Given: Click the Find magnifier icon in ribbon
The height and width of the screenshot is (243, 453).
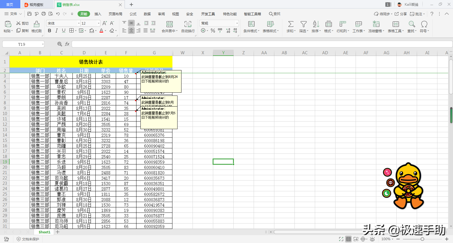Looking at the screenshot, I should [x=412, y=24].
